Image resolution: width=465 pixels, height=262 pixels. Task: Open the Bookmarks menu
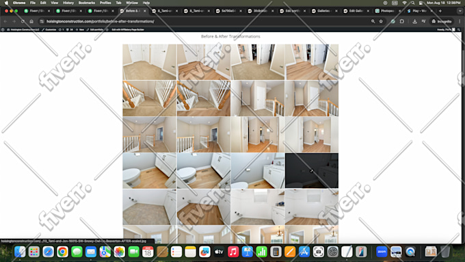pyautogui.click(x=87, y=3)
